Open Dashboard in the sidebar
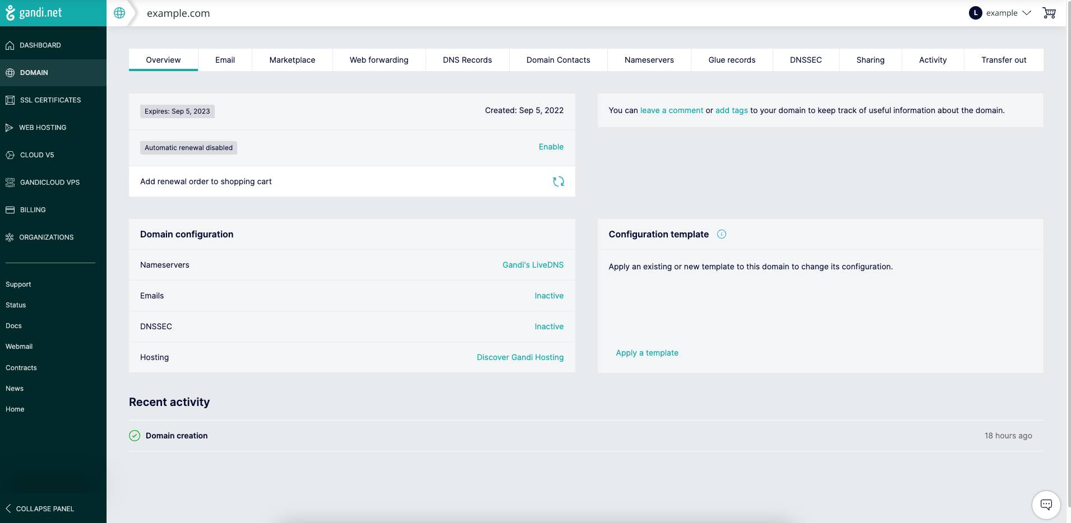The width and height of the screenshot is (1071, 523). coord(53,45)
